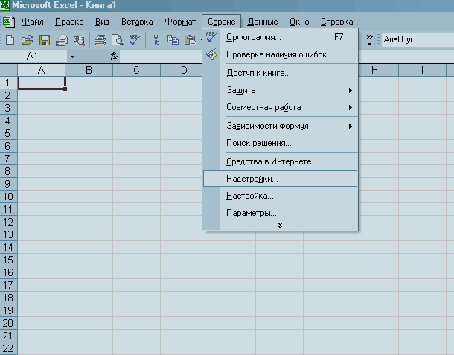Choose Настройка... menu item

[x=281, y=196]
